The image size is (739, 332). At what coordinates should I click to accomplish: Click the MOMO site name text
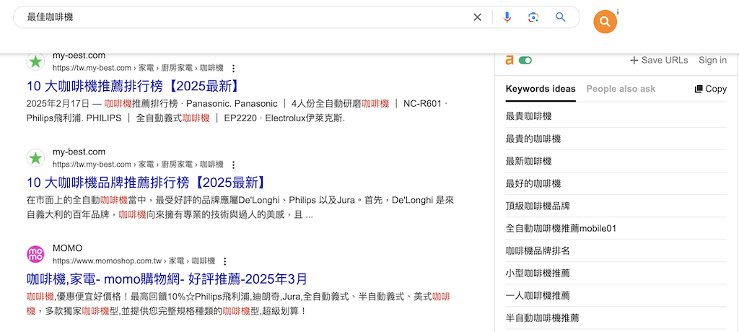(67, 248)
